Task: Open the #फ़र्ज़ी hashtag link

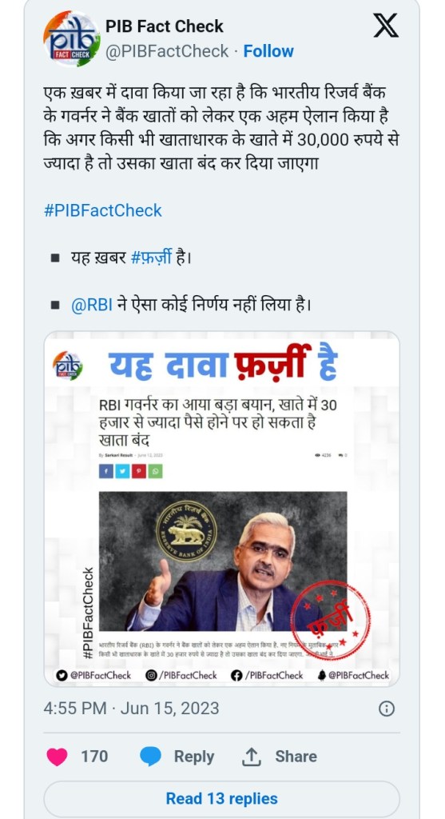Action: (x=151, y=258)
